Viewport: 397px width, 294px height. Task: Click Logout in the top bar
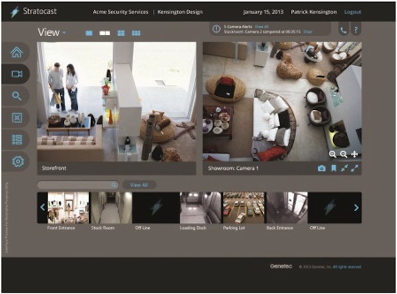coord(353,12)
